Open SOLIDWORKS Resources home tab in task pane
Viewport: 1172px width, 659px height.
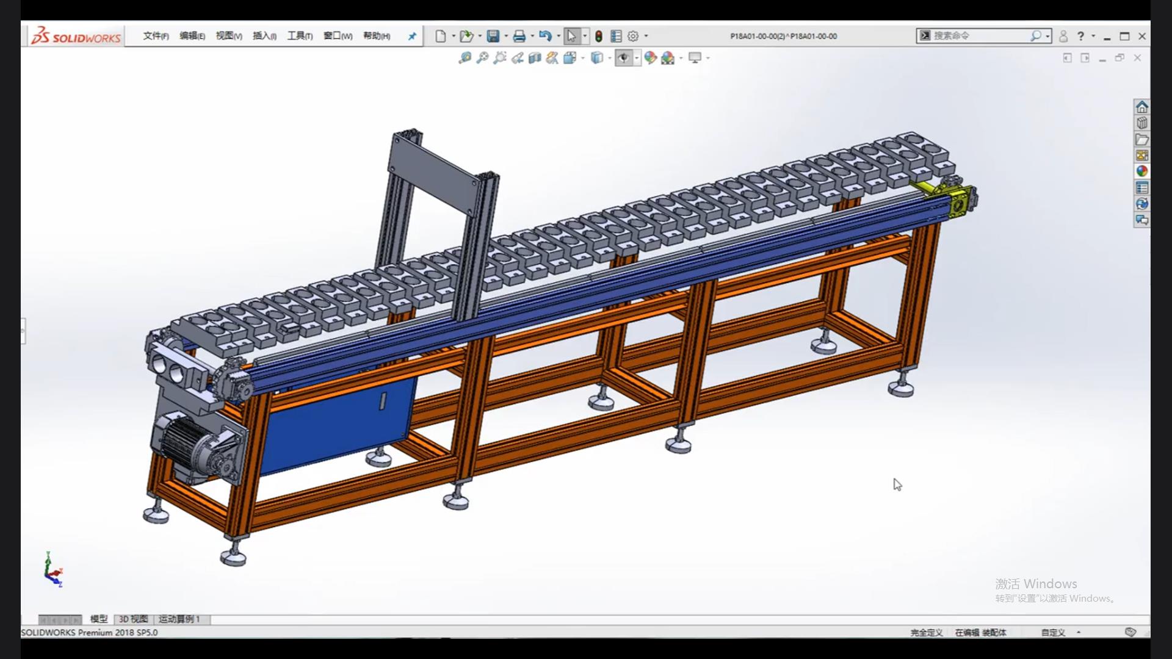point(1142,107)
